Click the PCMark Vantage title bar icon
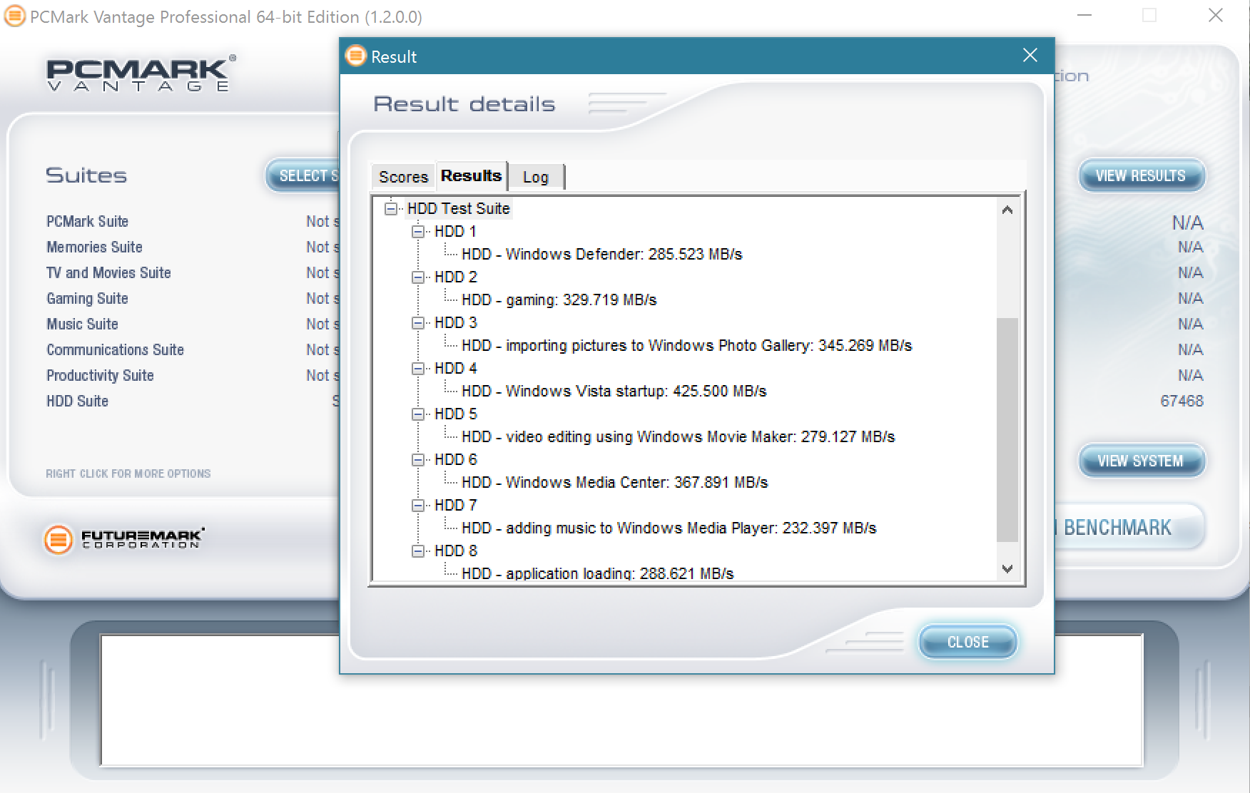 (14, 16)
